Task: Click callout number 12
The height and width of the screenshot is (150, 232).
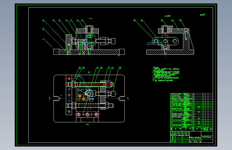Action: click(x=162, y=20)
